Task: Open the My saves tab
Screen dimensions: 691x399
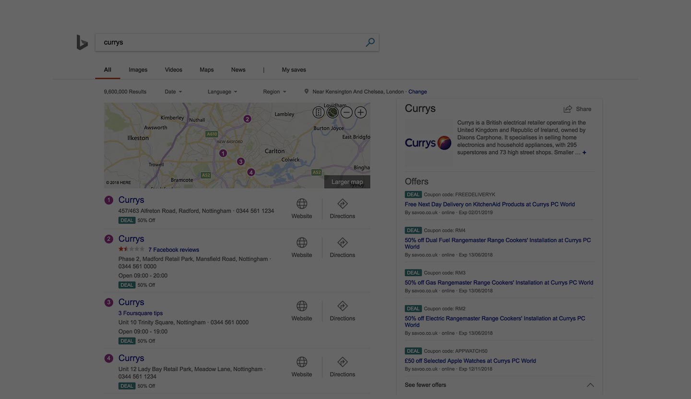Action: (x=294, y=70)
